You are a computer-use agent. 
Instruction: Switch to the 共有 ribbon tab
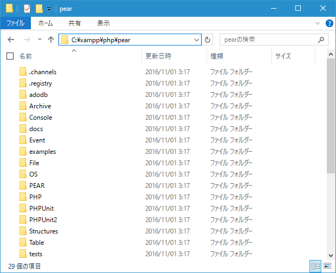(x=75, y=23)
